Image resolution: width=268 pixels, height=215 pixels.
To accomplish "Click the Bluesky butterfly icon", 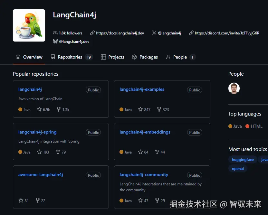I will click(x=55, y=41).
